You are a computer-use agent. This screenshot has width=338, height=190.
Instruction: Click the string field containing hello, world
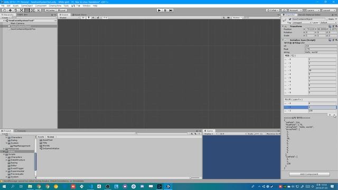[x=321, y=52]
